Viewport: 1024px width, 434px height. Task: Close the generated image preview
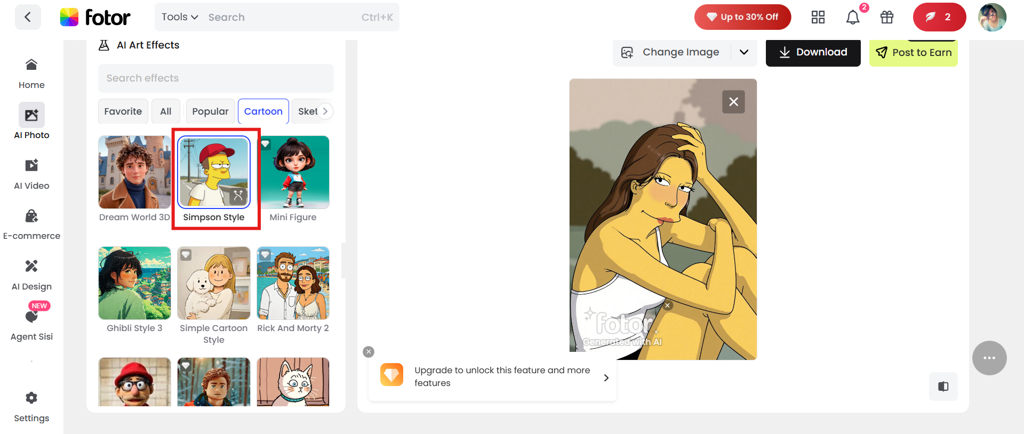[733, 101]
